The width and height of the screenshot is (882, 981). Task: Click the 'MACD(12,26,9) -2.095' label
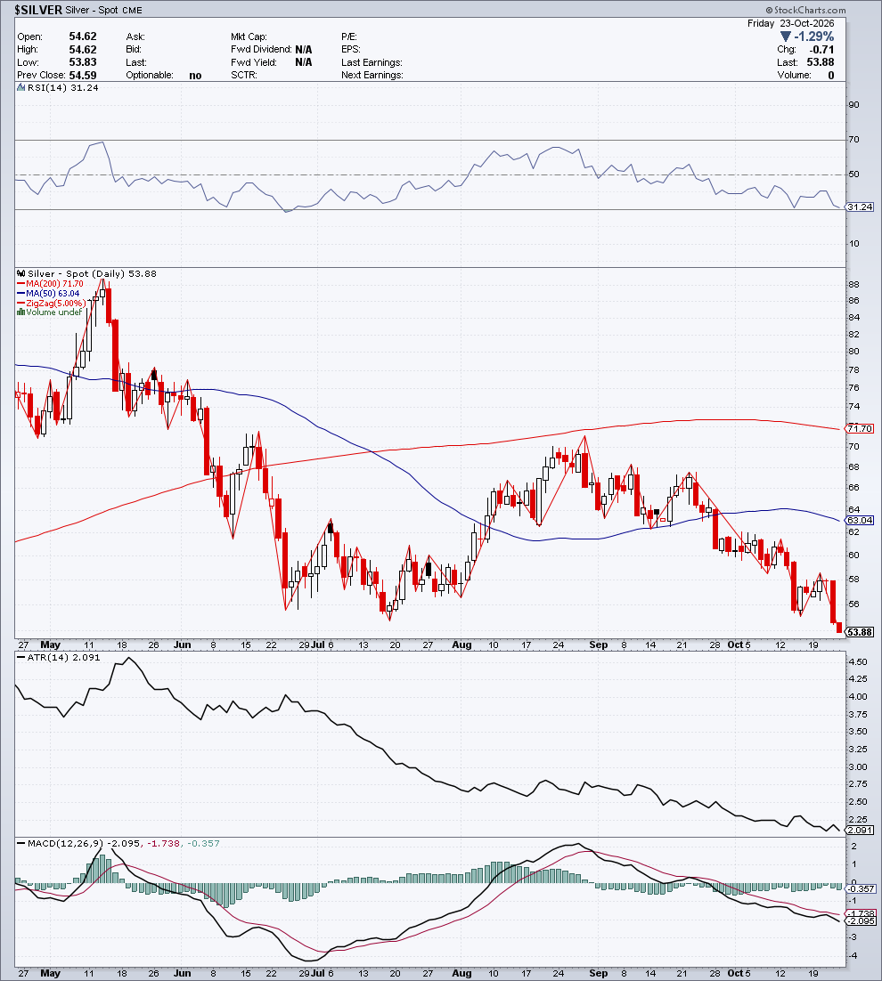click(84, 843)
